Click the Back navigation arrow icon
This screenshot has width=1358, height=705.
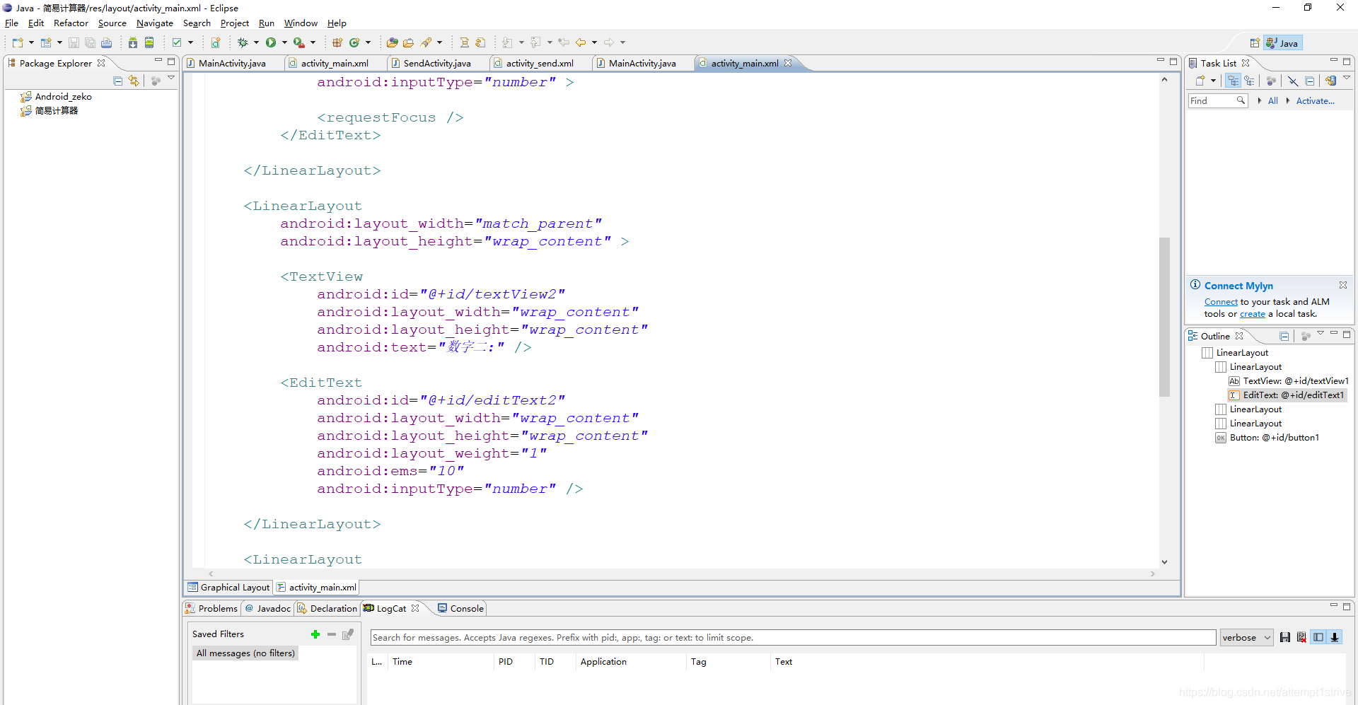[x=581, y=42]
